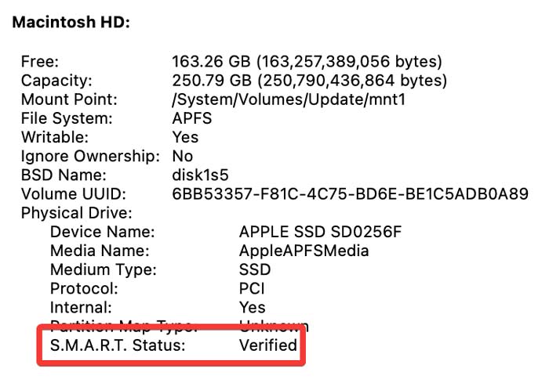Click the Medium Type label
This screenshot has width=549, height=390.
coord(103,269)
